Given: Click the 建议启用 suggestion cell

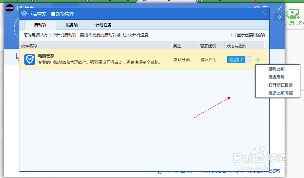Looking at the screenshot, I should tap(208, 59).
